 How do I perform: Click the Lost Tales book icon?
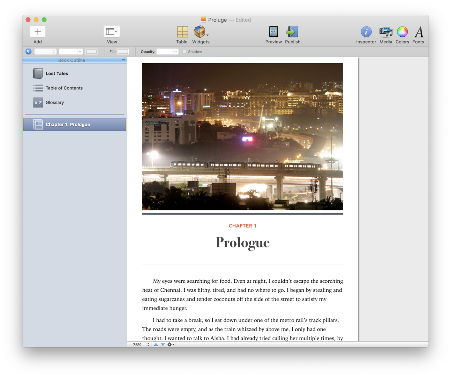pyautogui.click(x=38, y=74)
